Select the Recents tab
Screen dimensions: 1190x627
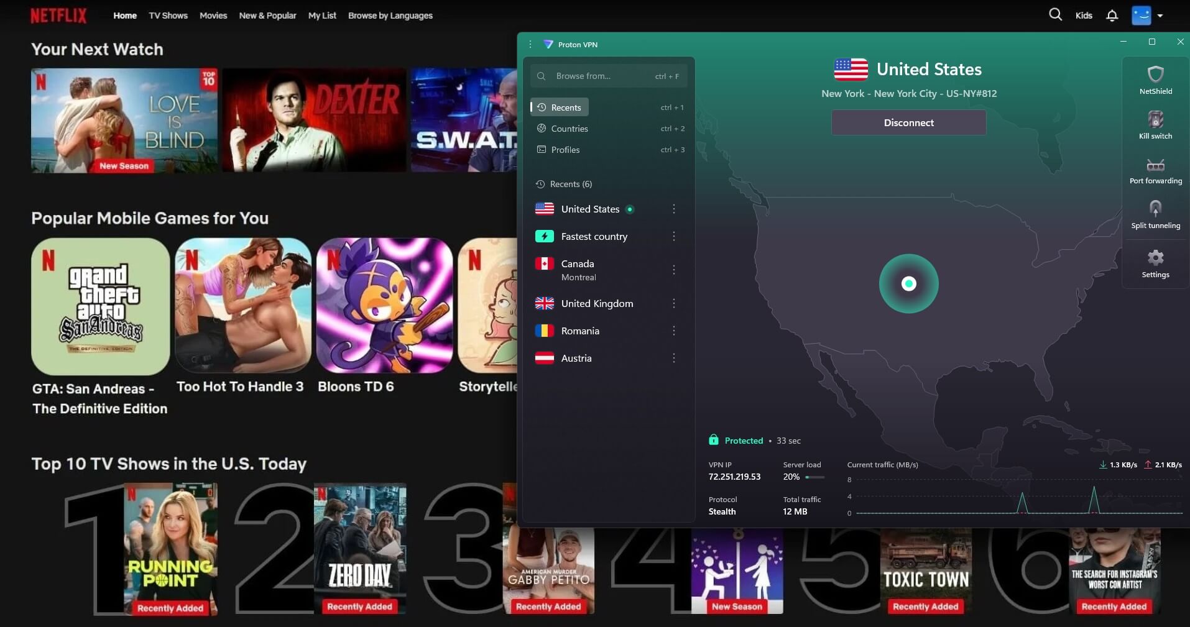click(x=560, y=107)
